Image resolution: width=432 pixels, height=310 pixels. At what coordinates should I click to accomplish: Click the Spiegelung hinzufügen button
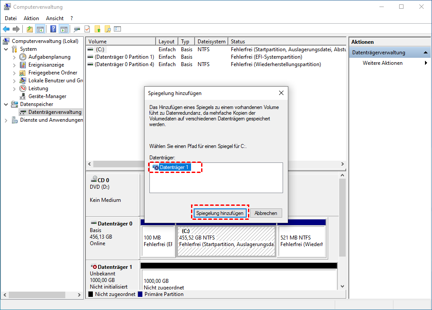tap(220, 213)
